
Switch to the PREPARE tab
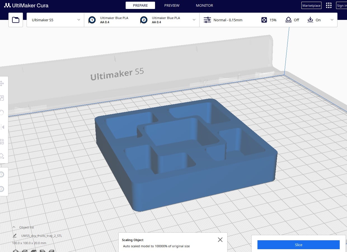coord(140,5)
